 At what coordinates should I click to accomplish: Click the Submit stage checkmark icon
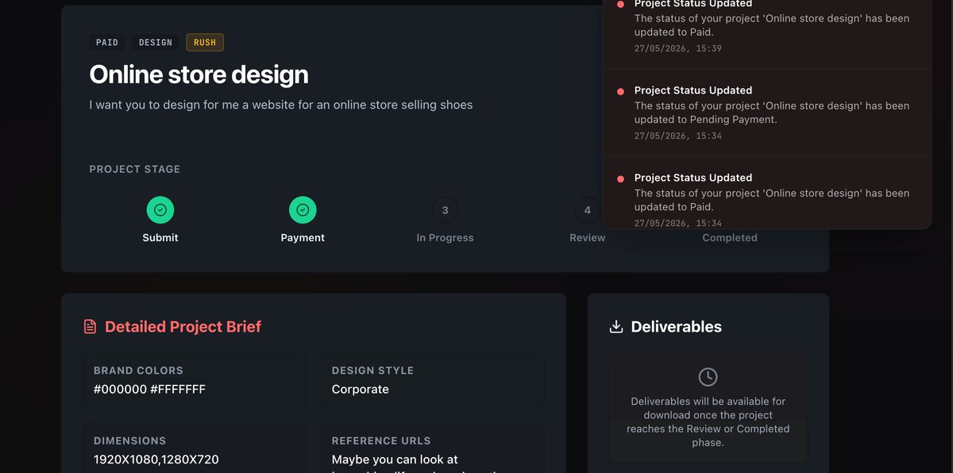160,210
